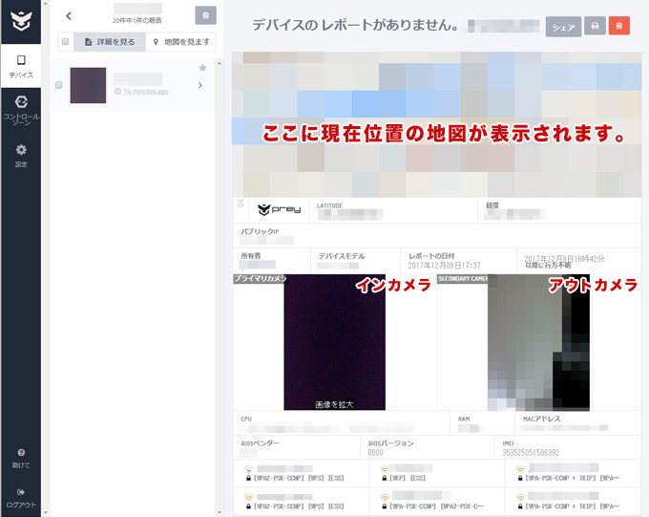Screen dimensions: 649x517
Task: Open 設定 (Settings) from the sidebar
Action: tap(20, 156)
